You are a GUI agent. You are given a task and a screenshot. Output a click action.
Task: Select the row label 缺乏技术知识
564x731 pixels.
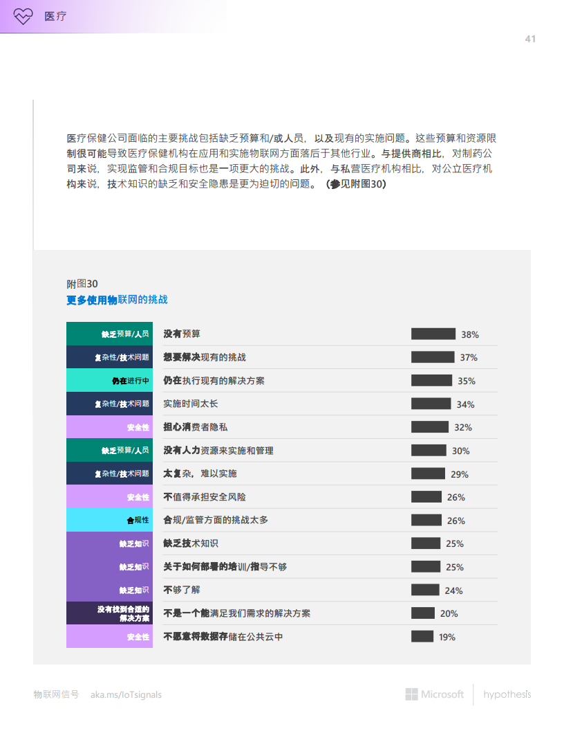tap(191, 543)
